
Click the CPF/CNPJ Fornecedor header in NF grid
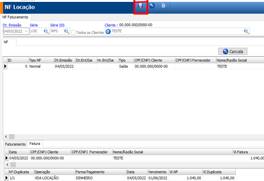point(195,60)
